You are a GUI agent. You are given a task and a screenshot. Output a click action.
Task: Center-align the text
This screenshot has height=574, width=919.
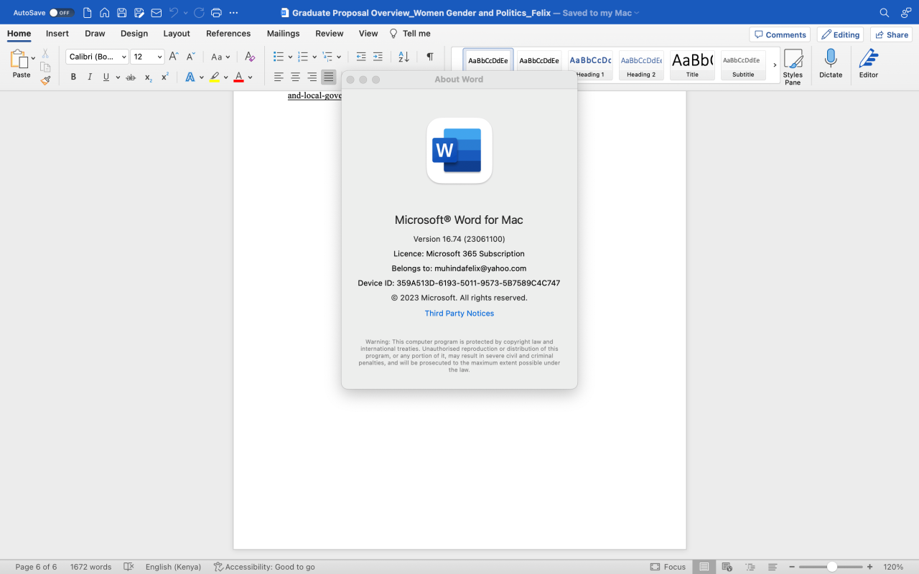(295, 77)
